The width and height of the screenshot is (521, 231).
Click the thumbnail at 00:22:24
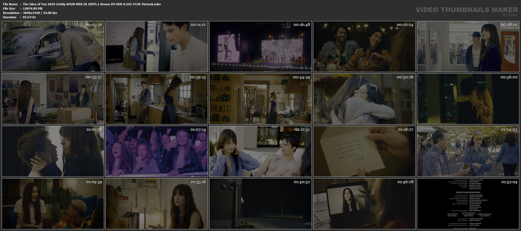[x=364, y=46]
